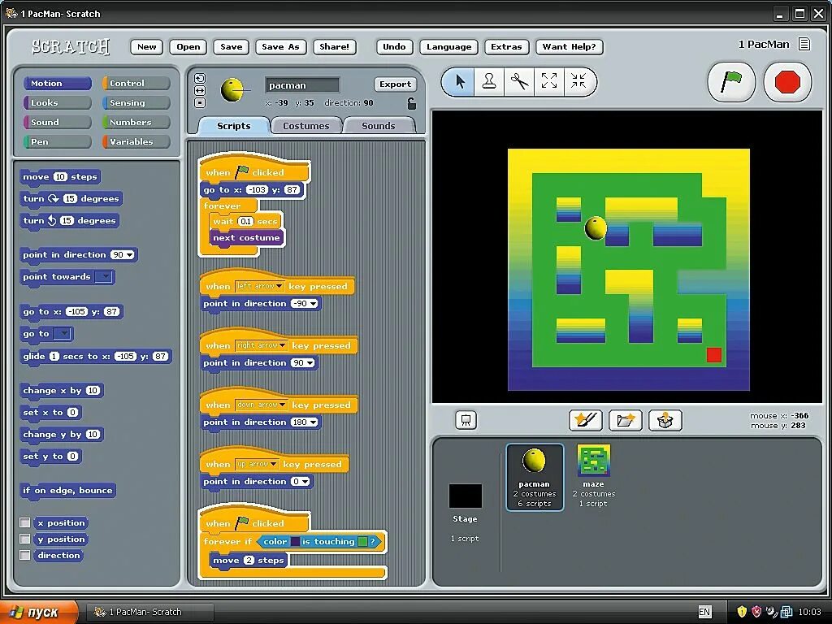Open the go to target dropdown
Image resolution: width=832 pixels, height=624 pixels.
pos(63,334)
